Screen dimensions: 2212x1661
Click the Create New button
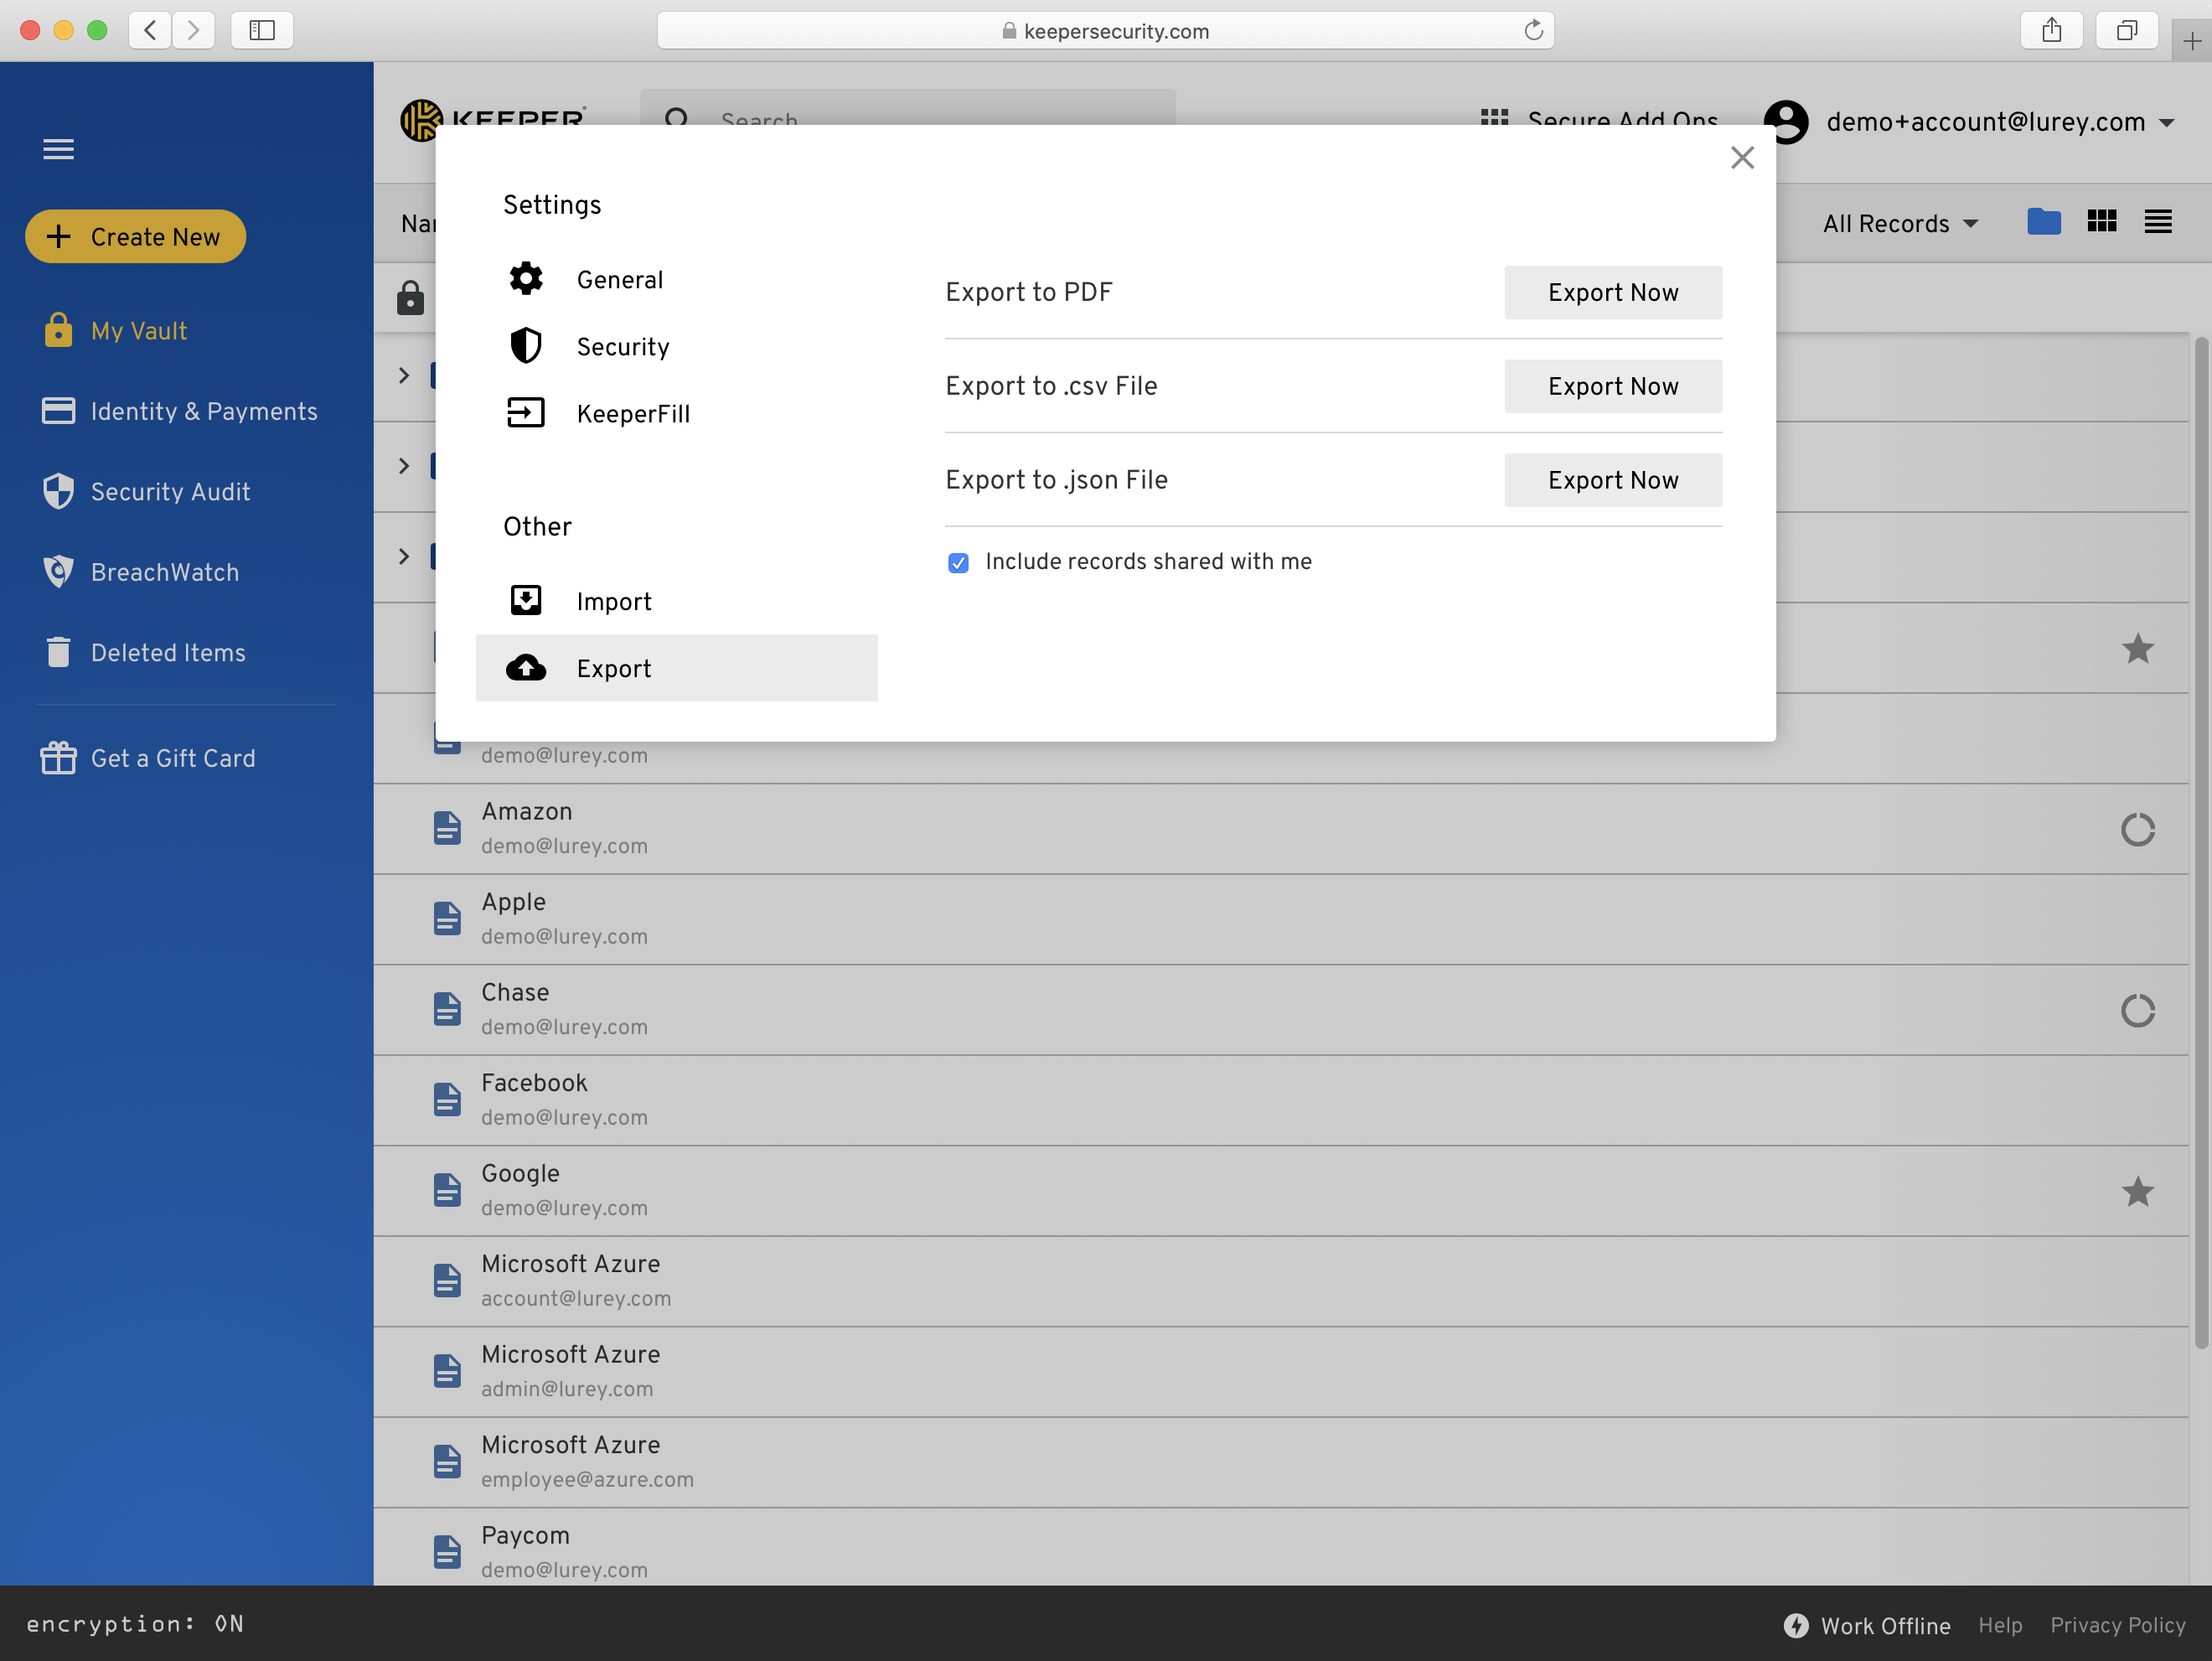pos(135,236)
